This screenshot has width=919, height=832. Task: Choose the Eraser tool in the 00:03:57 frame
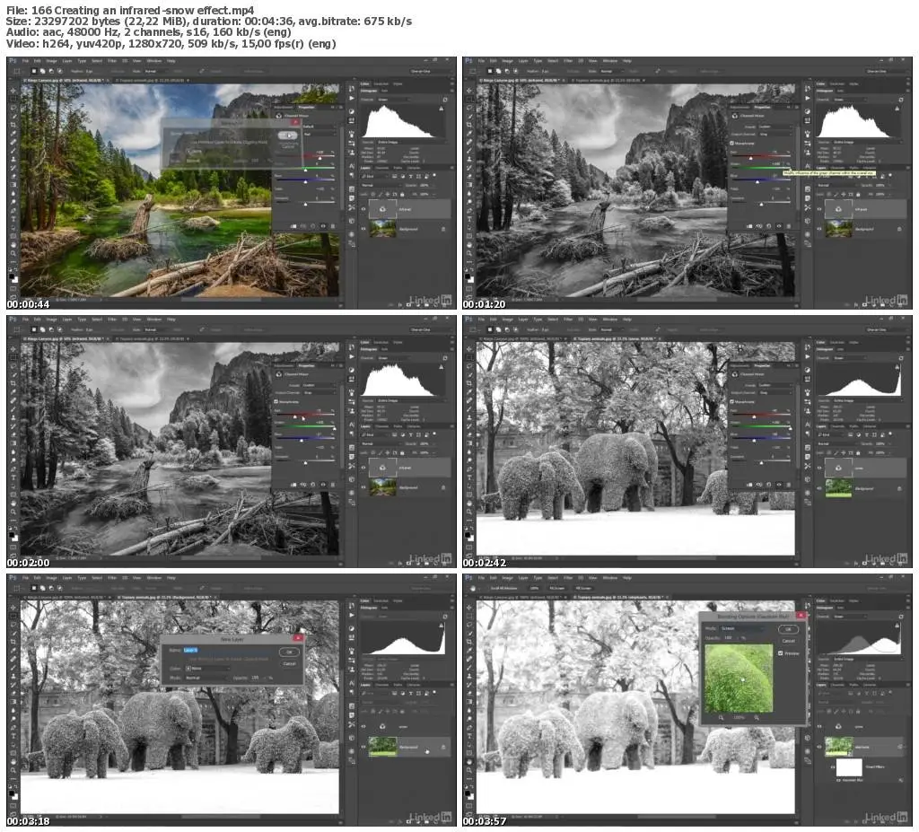click(x=468, y=693)
